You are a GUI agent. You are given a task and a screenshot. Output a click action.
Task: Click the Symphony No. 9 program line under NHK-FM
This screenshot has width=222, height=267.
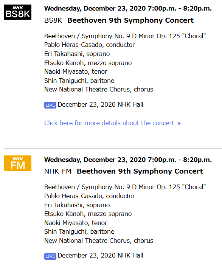[125, 187]
